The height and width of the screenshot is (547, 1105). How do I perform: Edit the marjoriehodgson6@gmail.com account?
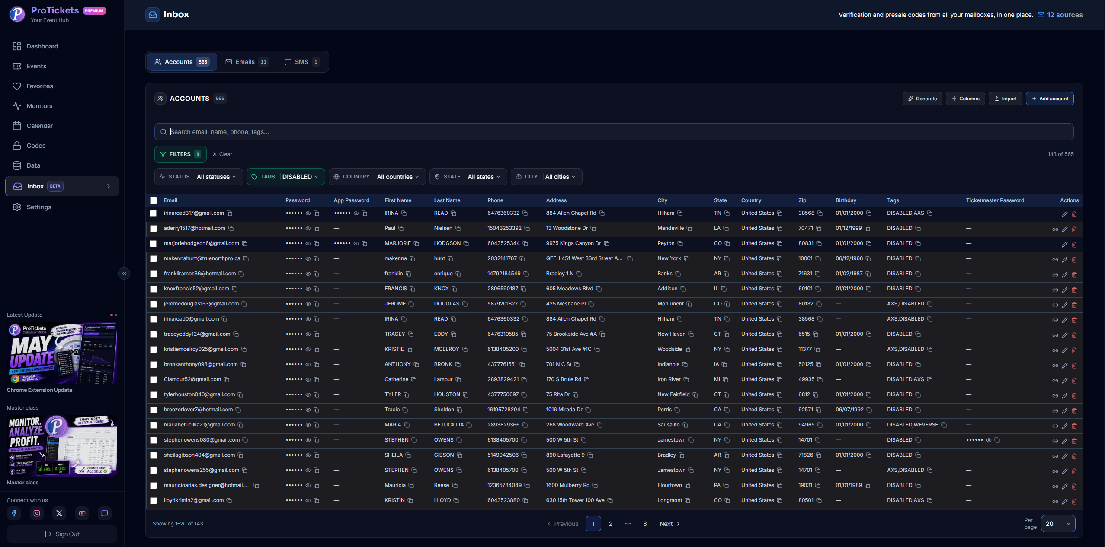click(x=1065, y=245)
